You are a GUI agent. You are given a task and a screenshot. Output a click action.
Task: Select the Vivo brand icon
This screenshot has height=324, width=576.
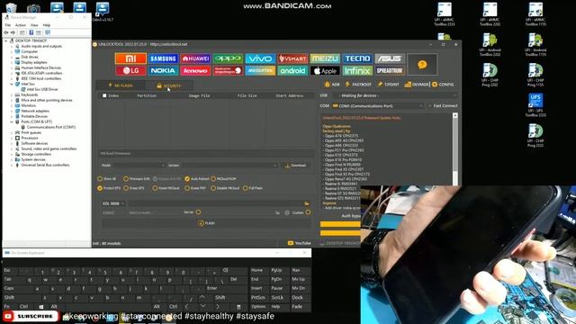click(x=260, y=58)
